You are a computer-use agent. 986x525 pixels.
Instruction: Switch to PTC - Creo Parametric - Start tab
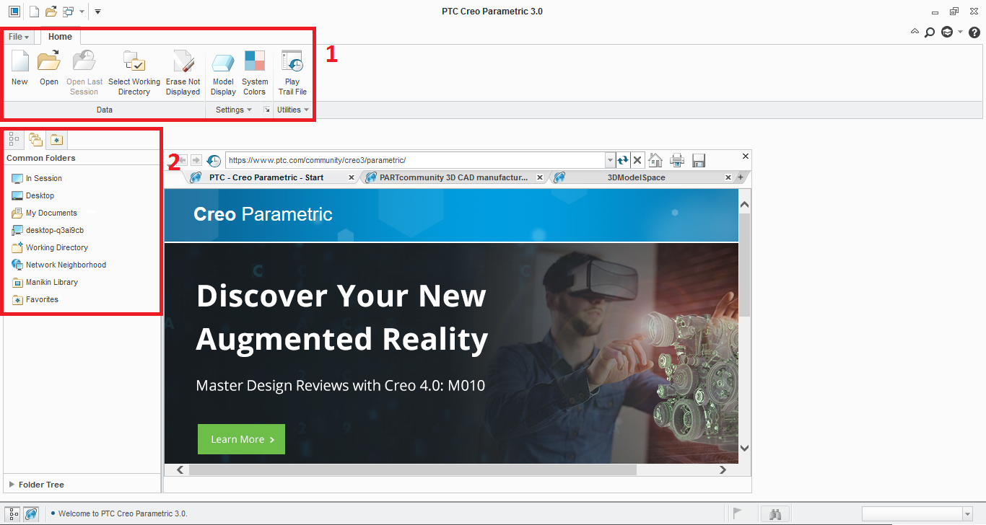coord(266,177)
